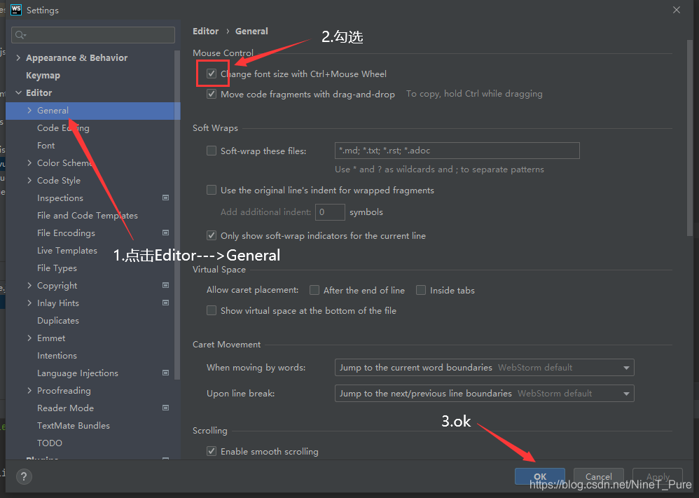Close the Settings dialog
The image size is (699, 498).
677,10
